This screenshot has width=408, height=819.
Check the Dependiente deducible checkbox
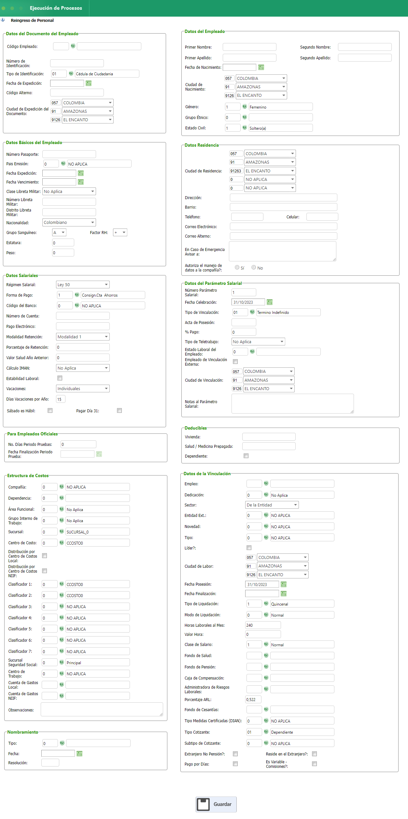246,456
